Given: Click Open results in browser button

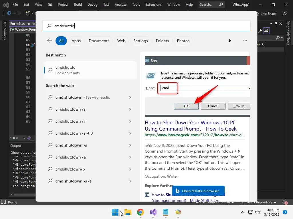Looking at the screenshot, I should coord(198,191).
